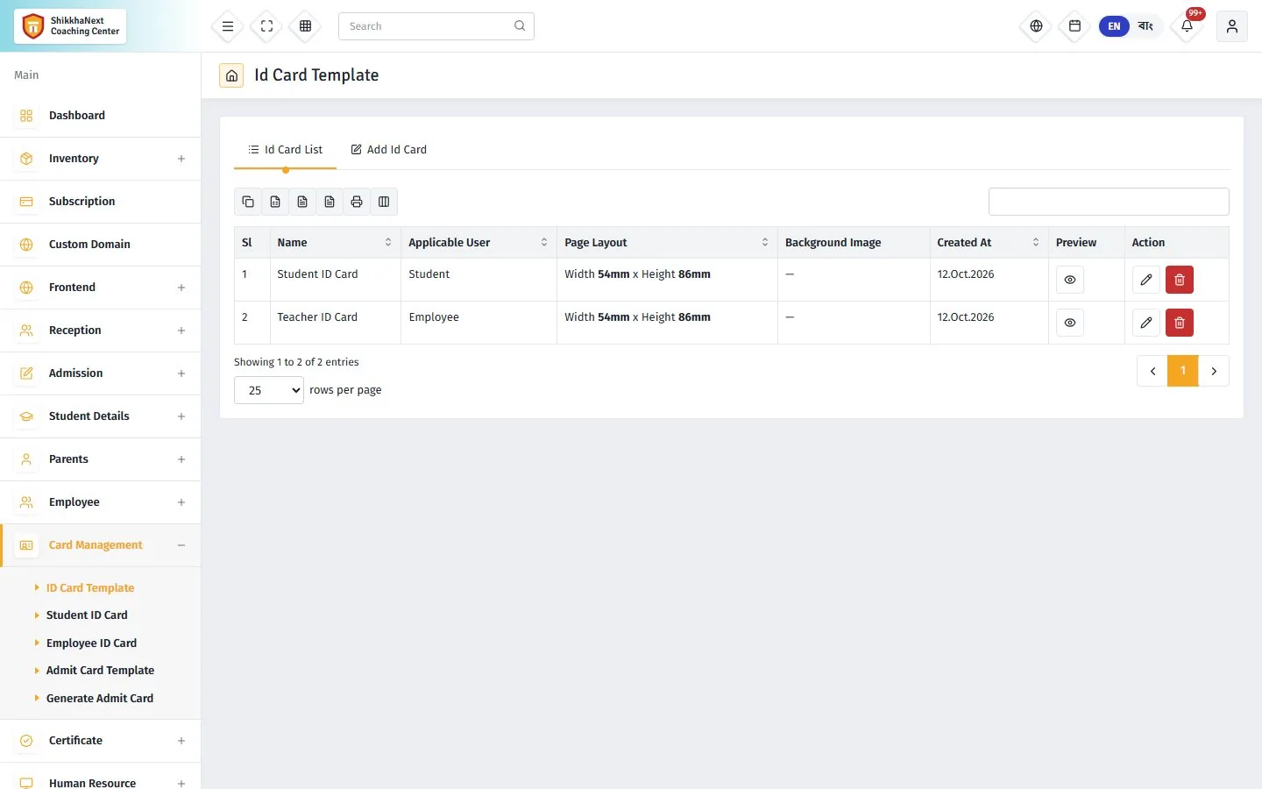Click the globe icon in top bar

pyautogui.click(x=1036, y=26)
